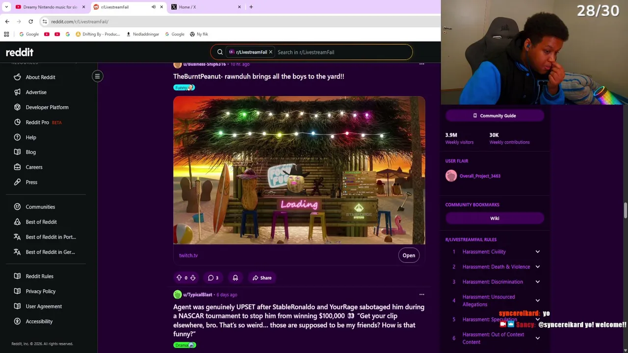Viewport: 628px width, 353px height.
Task: Open the Overall_Project_3463 user flair
Action: 480,176
